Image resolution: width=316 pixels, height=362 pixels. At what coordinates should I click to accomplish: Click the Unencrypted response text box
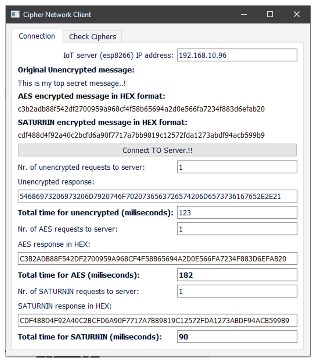point(157,196)
